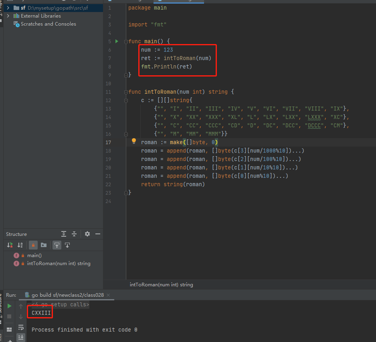Toggle the folder filter button in Structure
376x342 pixels.
click(x=44, y=245)
